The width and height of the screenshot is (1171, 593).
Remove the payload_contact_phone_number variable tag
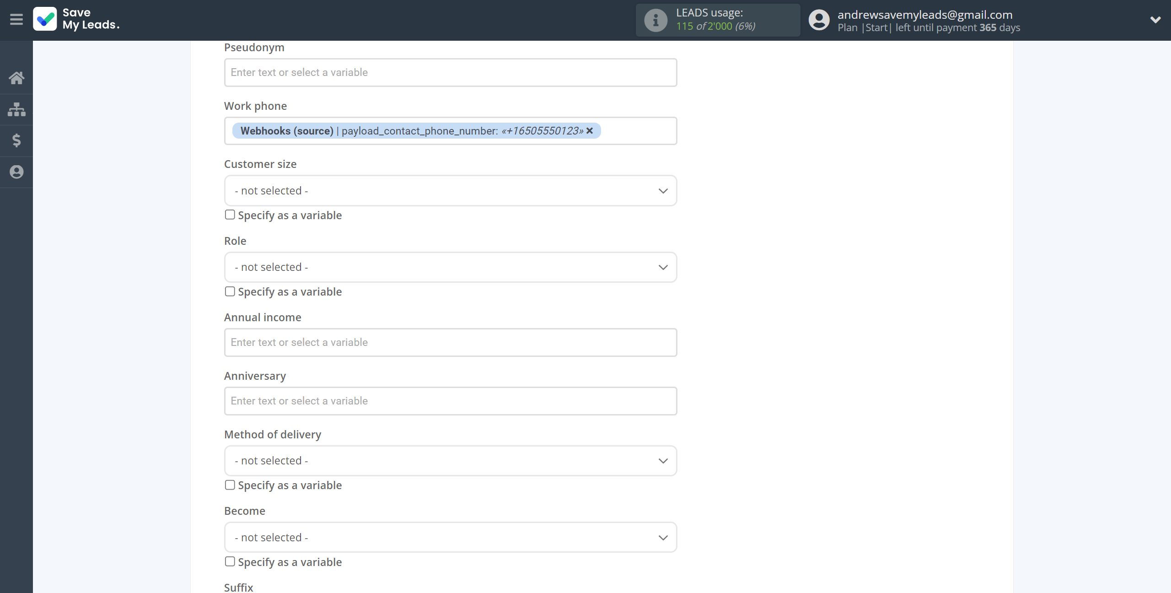point(590,131)
